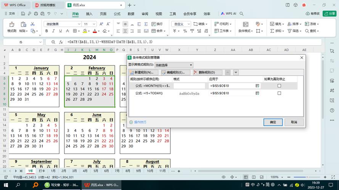Toggle Italic formatting
Image resolution: width=339 pixels, height=190 pixels.
(x=53, y=31)
